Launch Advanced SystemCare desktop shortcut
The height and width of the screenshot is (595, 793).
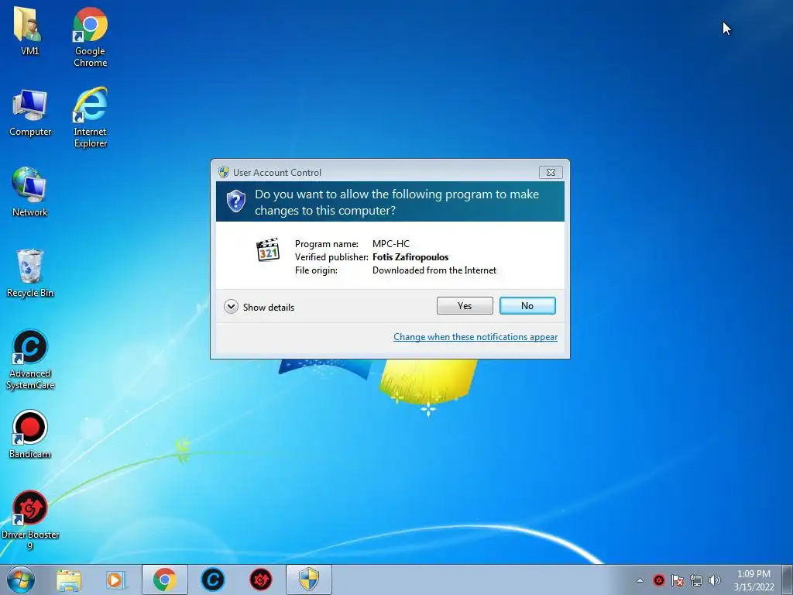click(30, 359)
